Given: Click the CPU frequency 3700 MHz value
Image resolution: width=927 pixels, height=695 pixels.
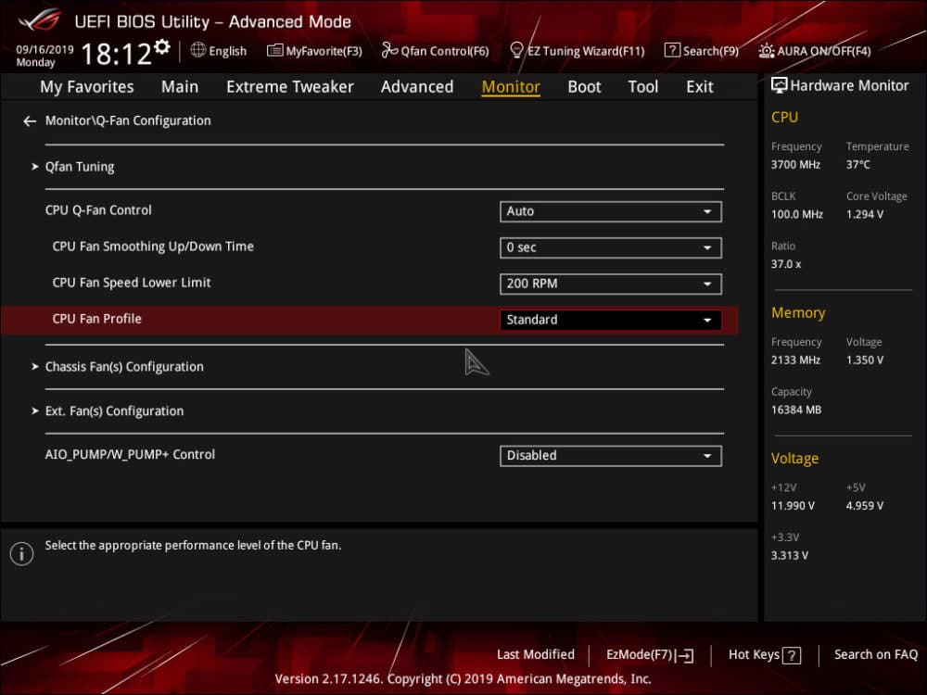Looking at the screenshot, I should coord(795,165).
